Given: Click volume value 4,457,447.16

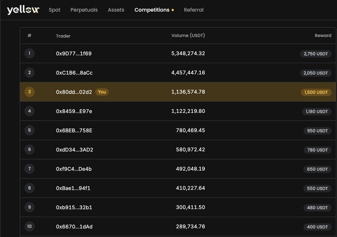Looking at the screenshot, I should pyautogui.click(x=188, y=73).
